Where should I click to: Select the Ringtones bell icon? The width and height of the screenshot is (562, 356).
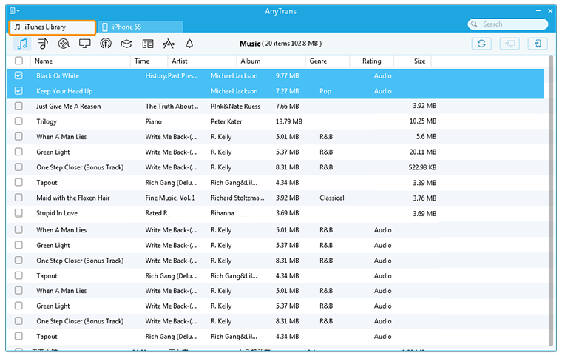[189, 44]
